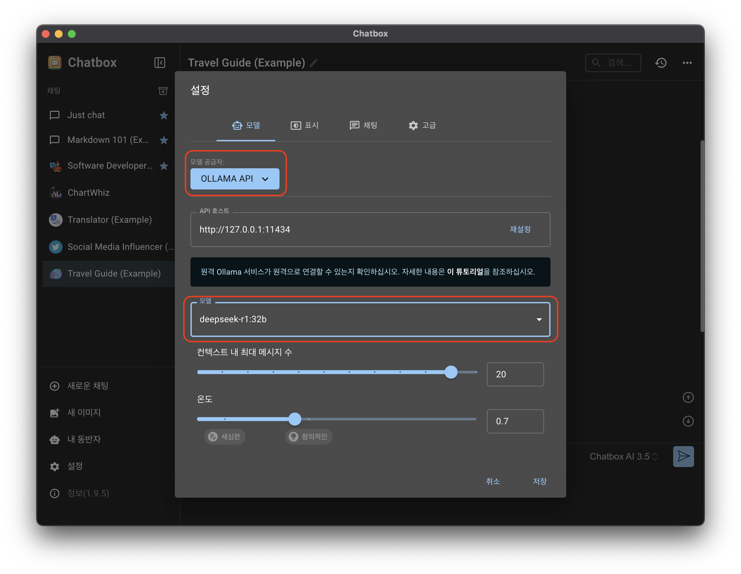Reset API host with 재설정

coord(520,230)
